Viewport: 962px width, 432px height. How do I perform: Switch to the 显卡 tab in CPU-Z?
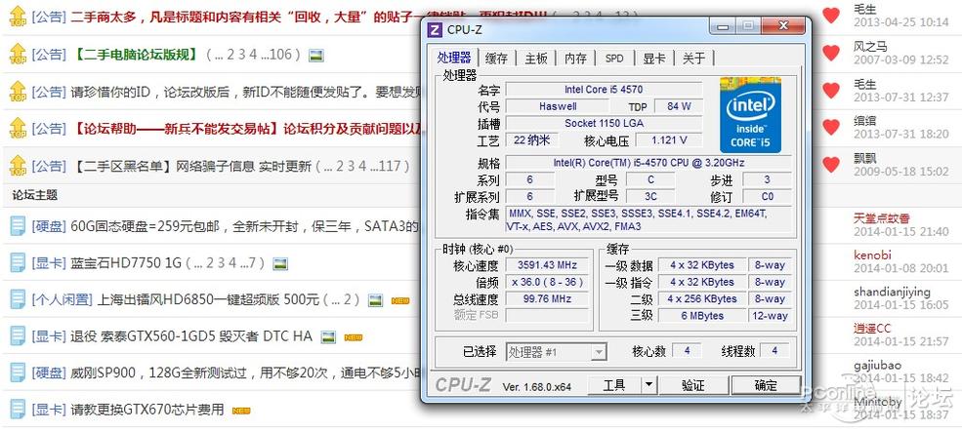(653, 59)
